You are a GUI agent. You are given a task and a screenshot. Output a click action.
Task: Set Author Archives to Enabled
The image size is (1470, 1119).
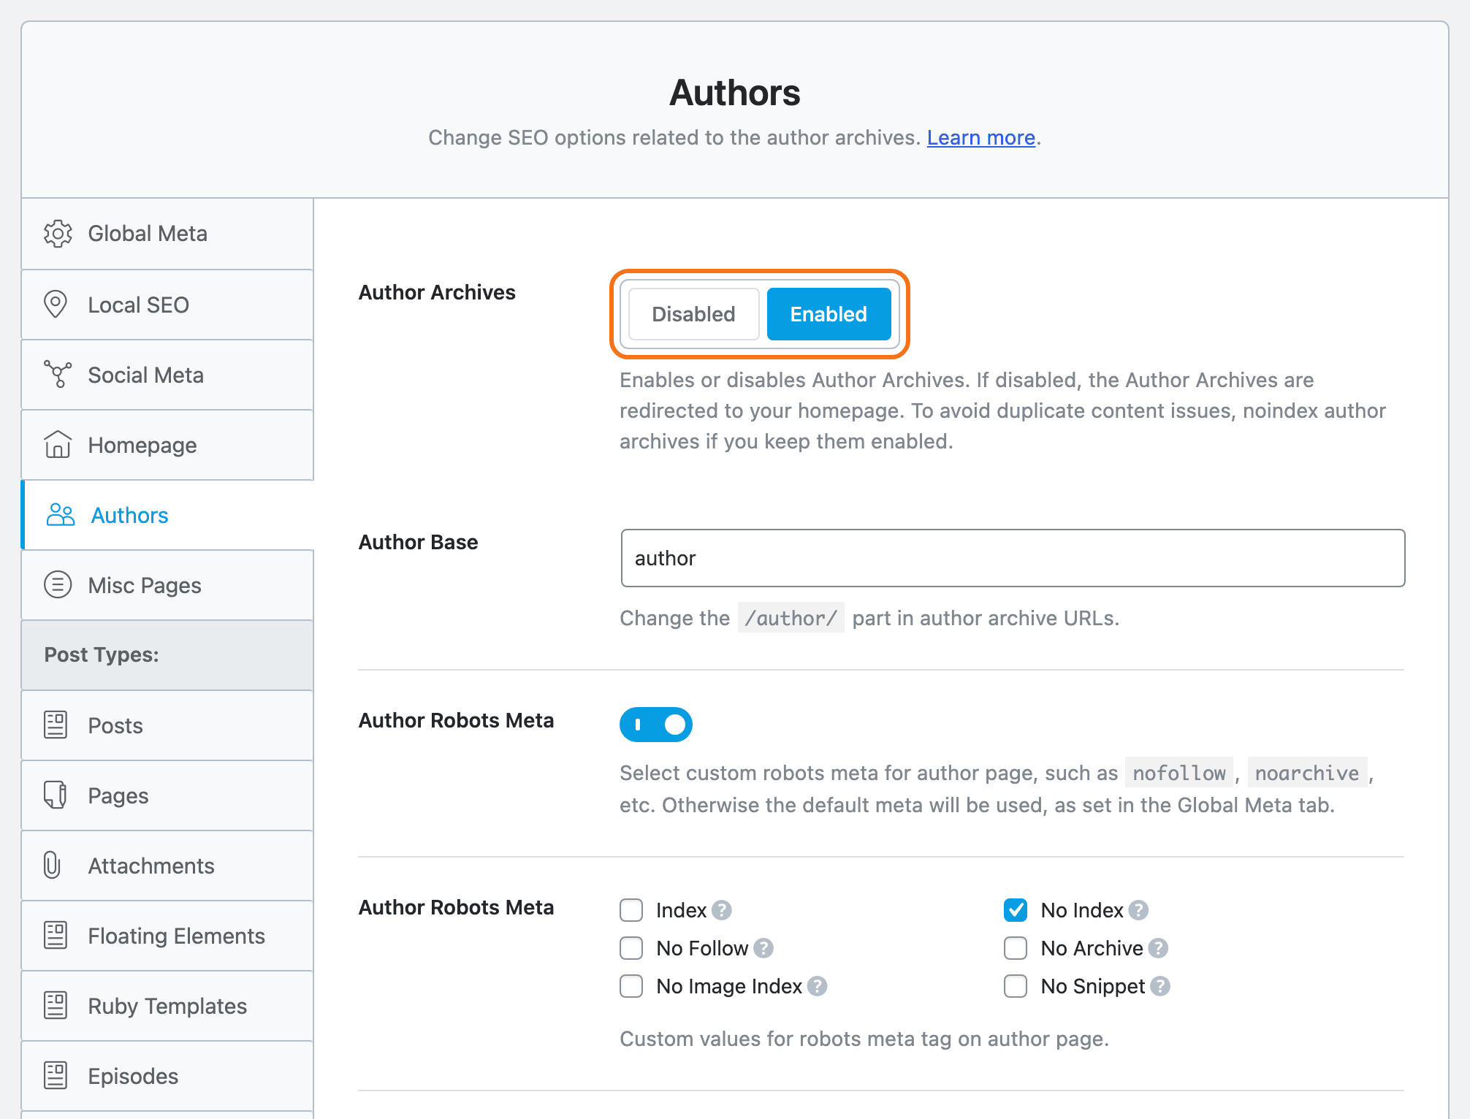click(829, 314)
